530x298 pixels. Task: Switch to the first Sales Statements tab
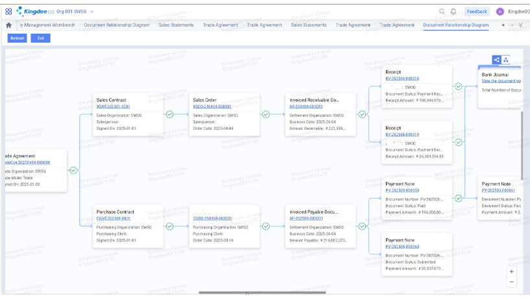coord(176,25)
